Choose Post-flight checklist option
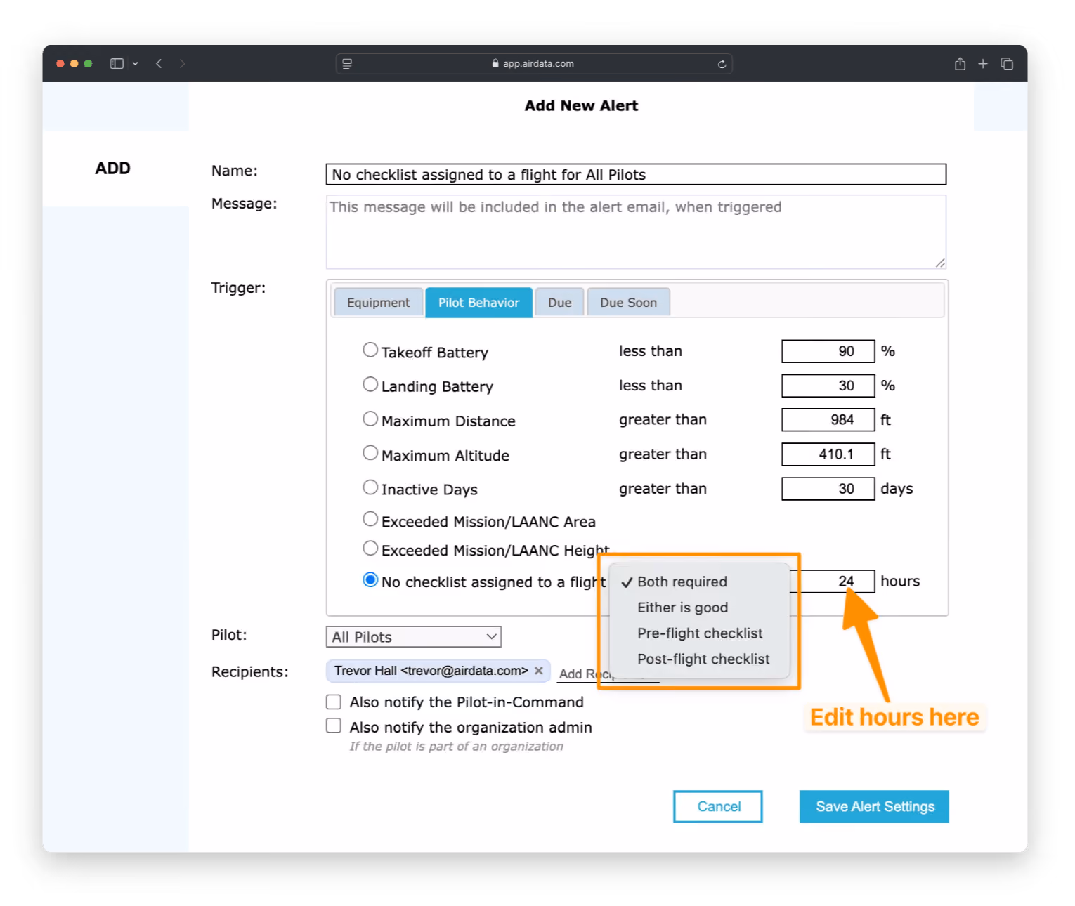Screen dimensions: 1075x906 (699, 659)
